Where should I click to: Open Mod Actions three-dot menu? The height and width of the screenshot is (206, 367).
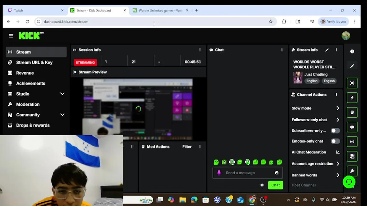pyautogui.click(x=200, y=146)
